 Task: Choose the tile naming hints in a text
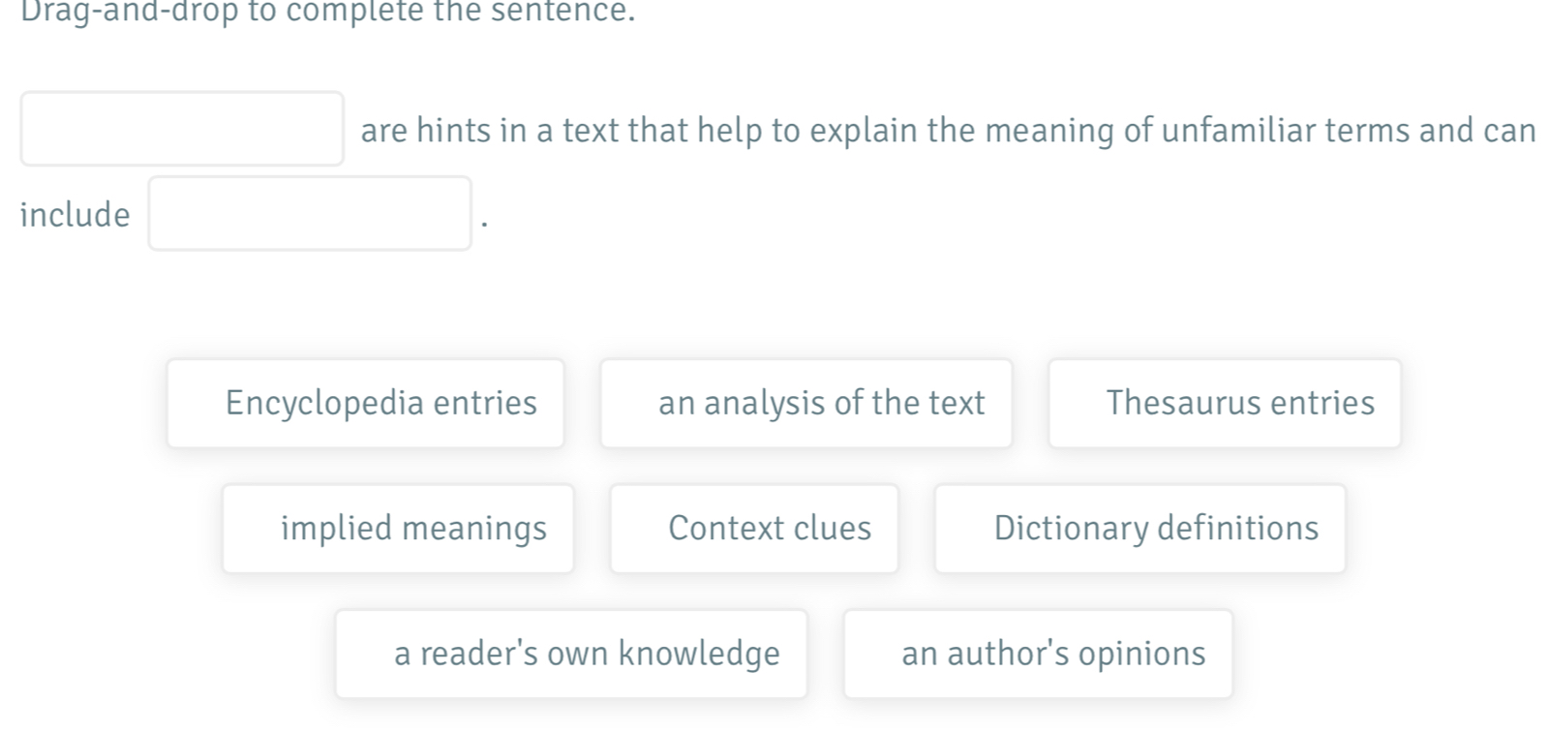[x=754, y=529]
